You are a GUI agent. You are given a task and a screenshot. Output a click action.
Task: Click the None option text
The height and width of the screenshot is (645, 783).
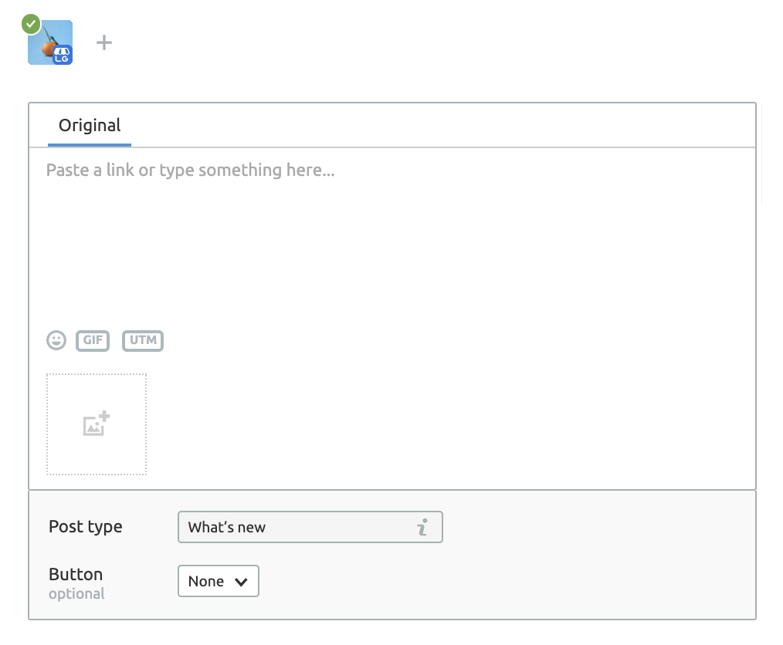point(205,581)
